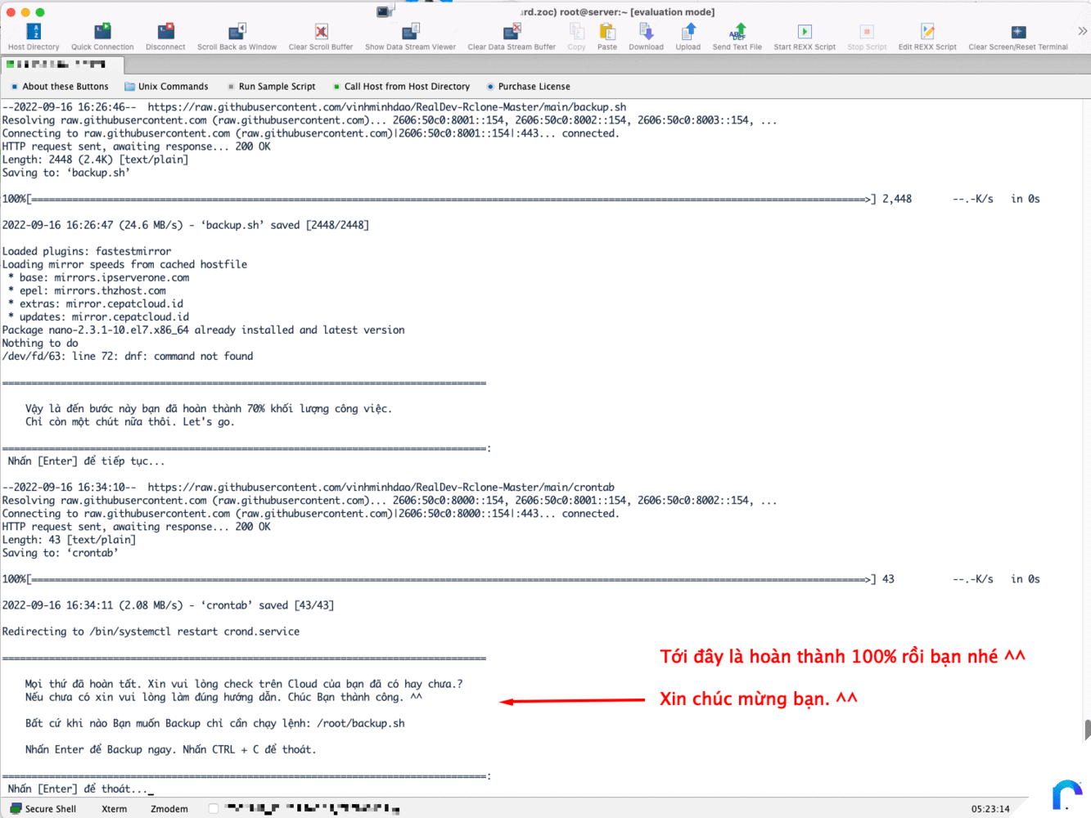The height and width of the screenshot is (818, 1091).
Task: Click 'Redirecting to /bin/systemctl restart crond.service' line
Action: point(151,631)
